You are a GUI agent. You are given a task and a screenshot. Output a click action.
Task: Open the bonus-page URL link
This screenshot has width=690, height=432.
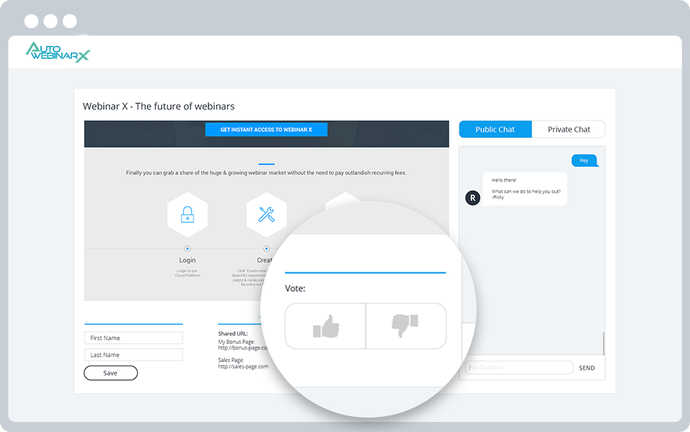pyautogui.click(x=243, y=348)
